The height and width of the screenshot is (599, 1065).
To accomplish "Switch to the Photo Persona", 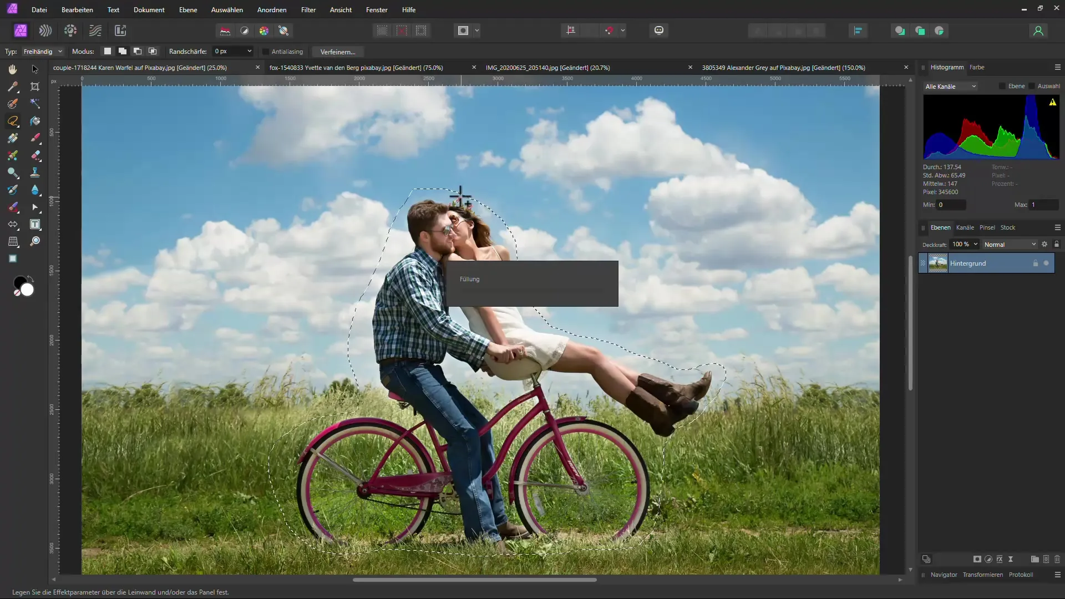I will tap(21, 31).
